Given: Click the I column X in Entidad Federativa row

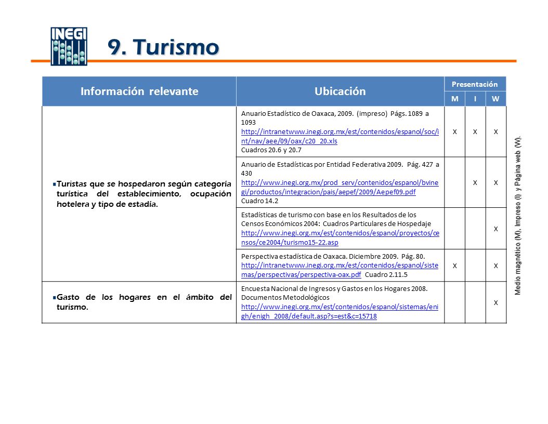Looking at the screenshot, I should (475, 183).
